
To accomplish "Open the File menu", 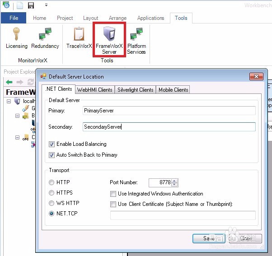I will click(x=14, y=18).
